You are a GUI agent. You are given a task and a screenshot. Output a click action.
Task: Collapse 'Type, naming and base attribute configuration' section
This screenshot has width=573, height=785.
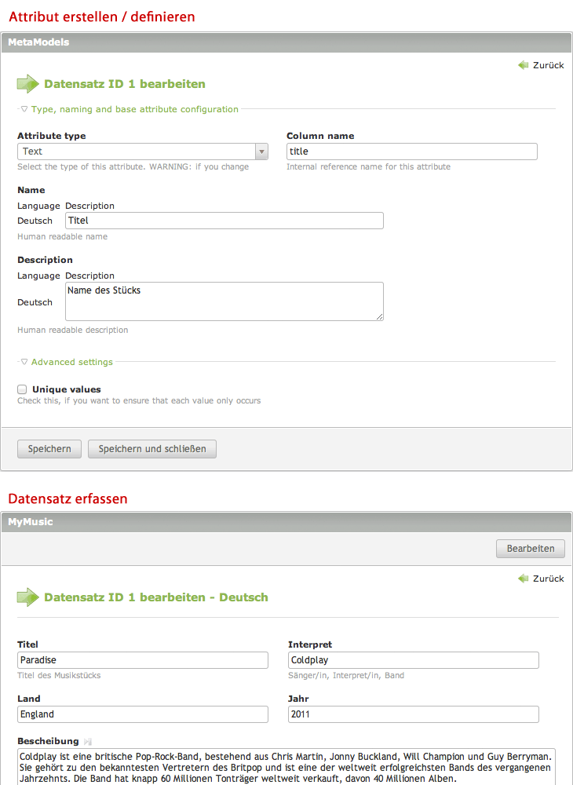coord(24,110)
